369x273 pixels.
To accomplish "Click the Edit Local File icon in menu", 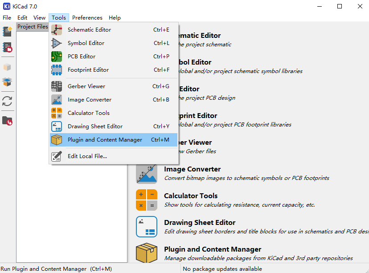I will click(x=57, y=156).
